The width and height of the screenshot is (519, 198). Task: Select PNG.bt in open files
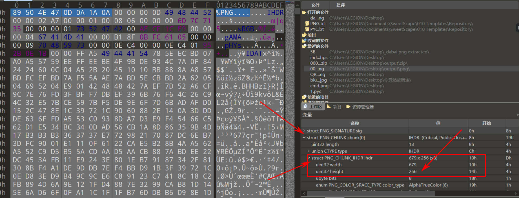(410, 24)
